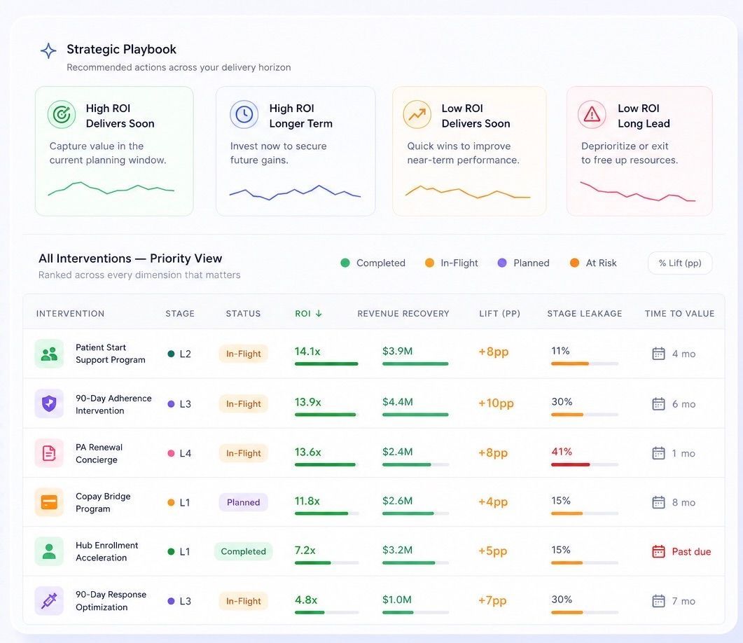Click the Hub Enrollment Acceleration person icon
Screen dimensions: 743x643
pos(49,551)
